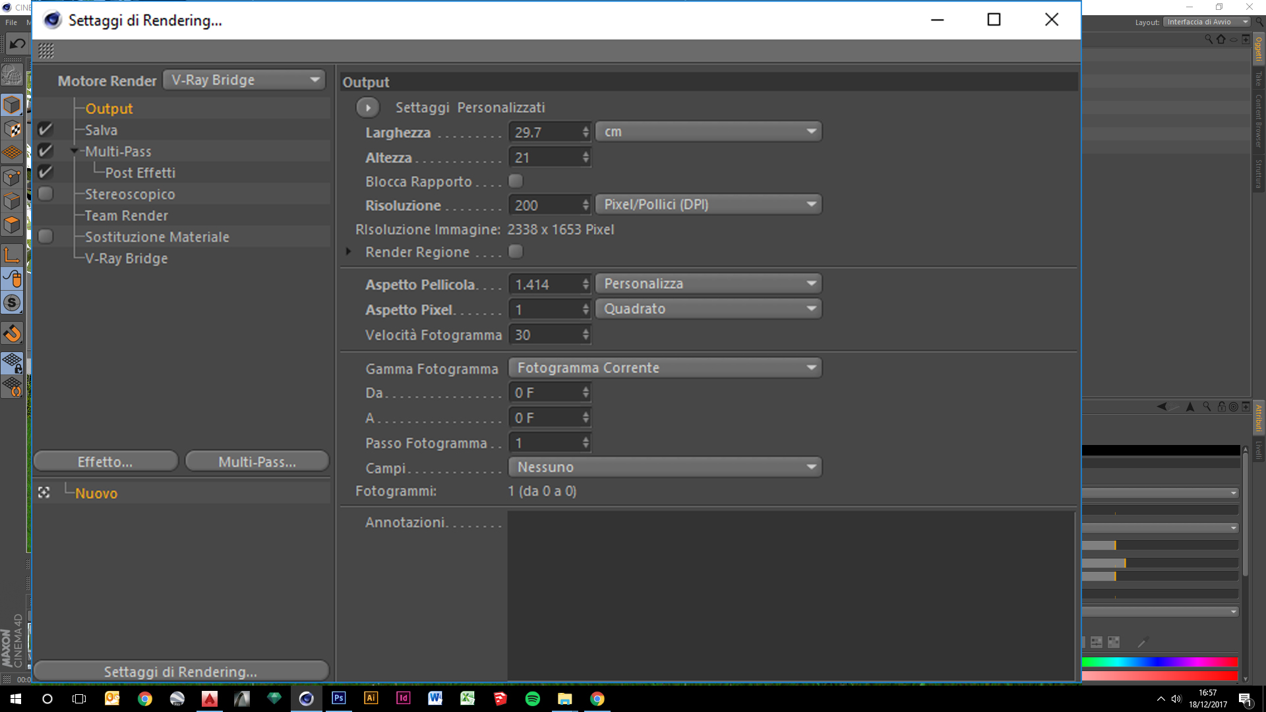This screenshot has height=712, width=1266.
Task: Toggle the Stereoscopico checkbox
Action: 45,194
